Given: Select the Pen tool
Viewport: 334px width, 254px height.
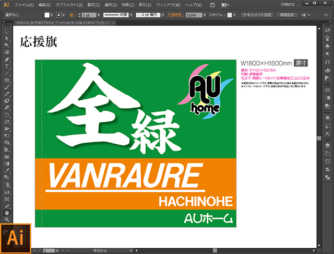Looking at the screenshot, I should 7,59.
